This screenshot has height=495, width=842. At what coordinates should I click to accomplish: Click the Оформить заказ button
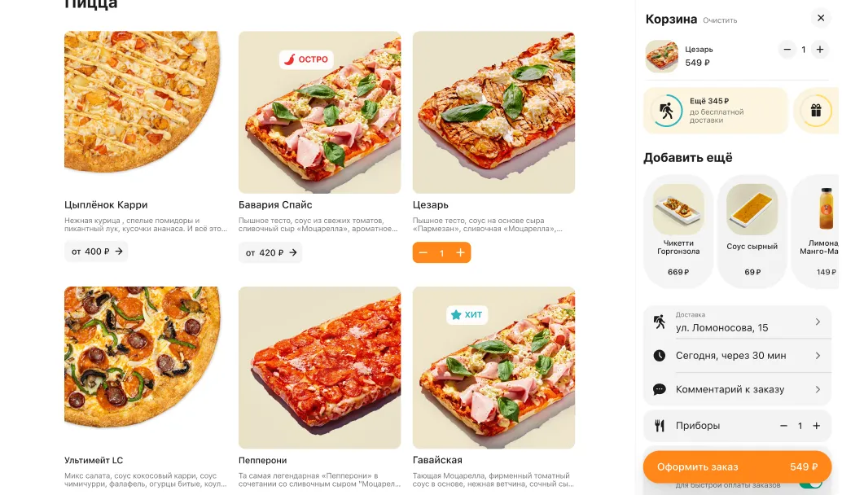tap(737, 467)
